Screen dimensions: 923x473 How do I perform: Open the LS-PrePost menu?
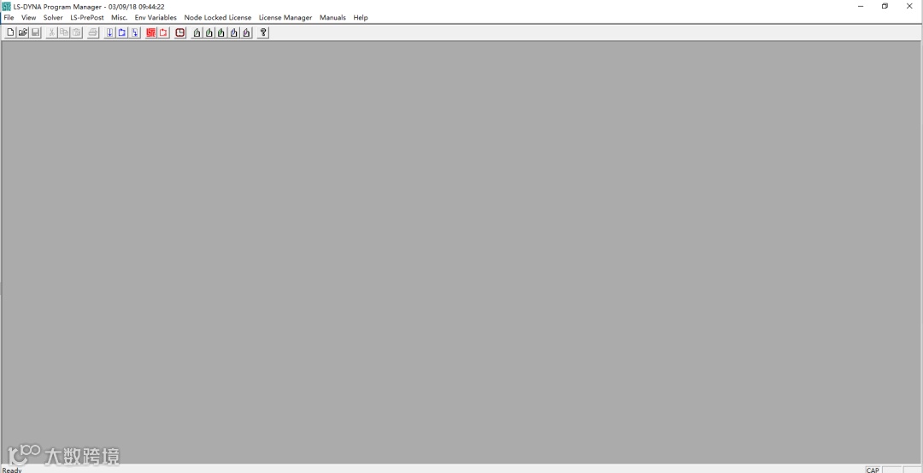pos(87,18)
